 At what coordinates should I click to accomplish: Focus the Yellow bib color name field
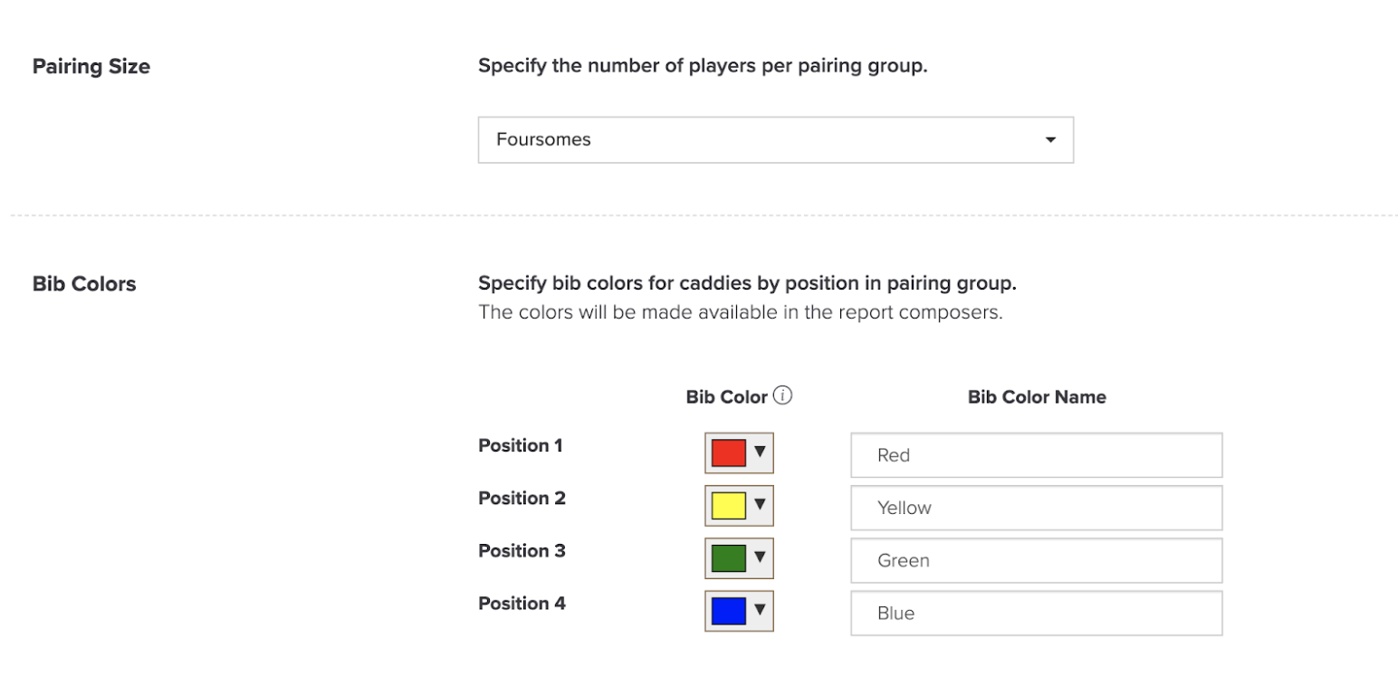[1037, 508]
